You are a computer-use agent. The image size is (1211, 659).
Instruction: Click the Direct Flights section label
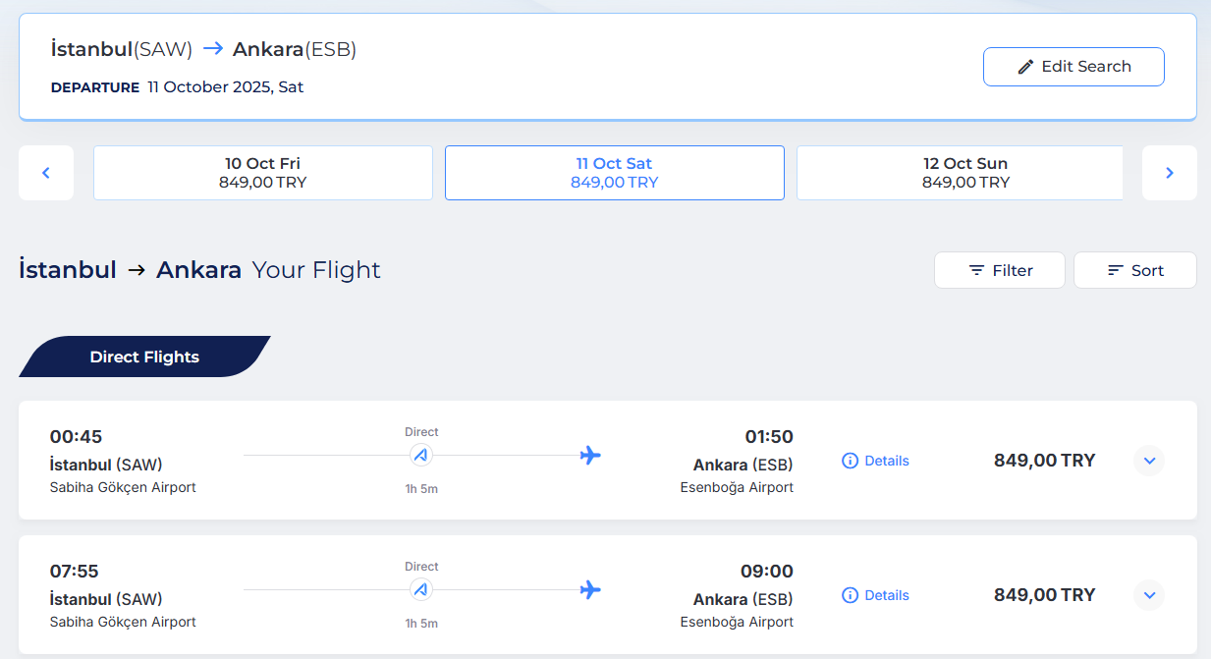click(x=144, y=357)
